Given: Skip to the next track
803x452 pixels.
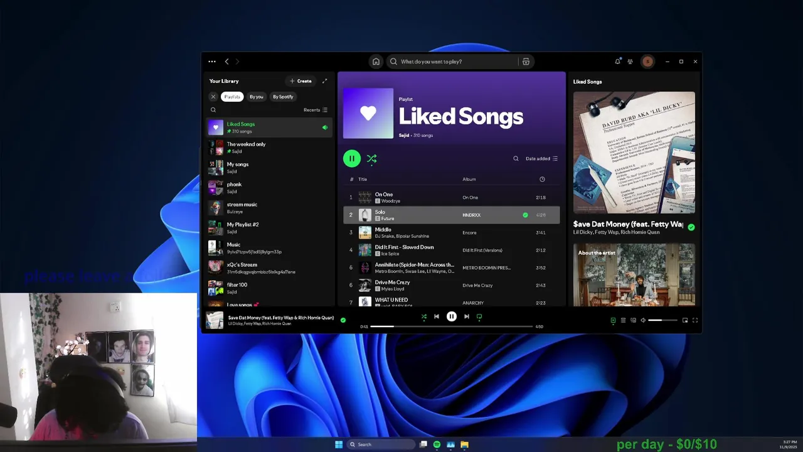Looking at the screenshot, I should tap(466, 316).
